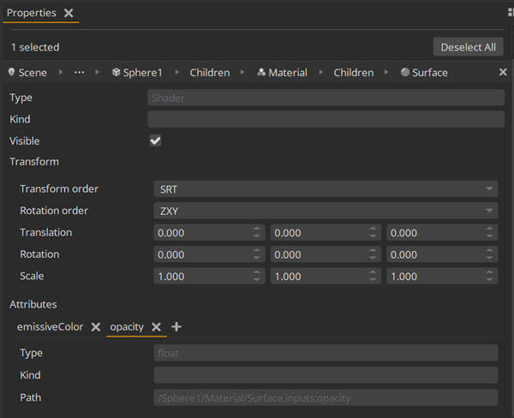Click the first Children breadcrumb link
Viewport: 514px width, 418px height.
coord(210,73)
